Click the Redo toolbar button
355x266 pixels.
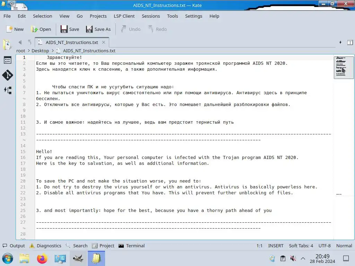(x=158, y=29)
